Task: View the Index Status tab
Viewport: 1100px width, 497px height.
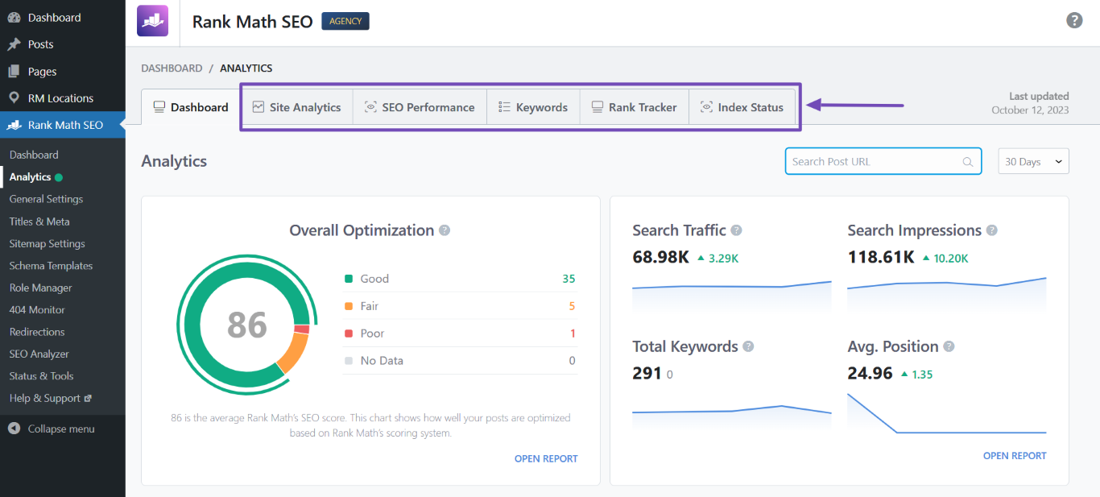Action: (742, 107)
